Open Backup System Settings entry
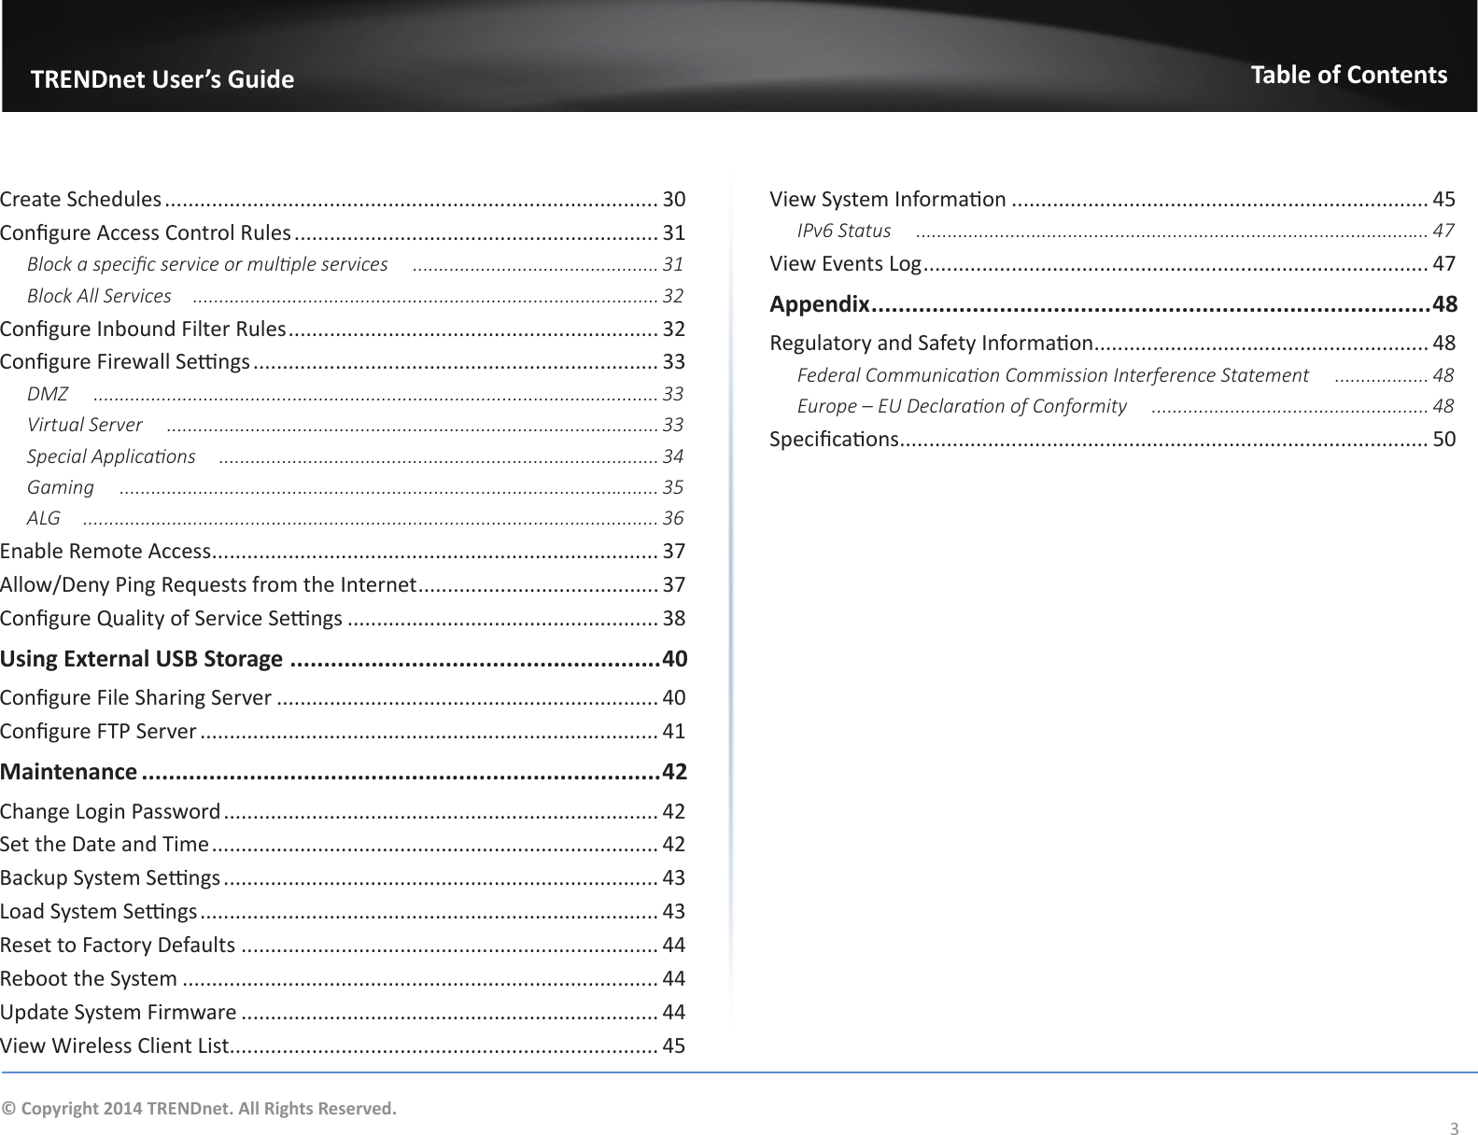The image size is (1478, 1135). [343, 878]
